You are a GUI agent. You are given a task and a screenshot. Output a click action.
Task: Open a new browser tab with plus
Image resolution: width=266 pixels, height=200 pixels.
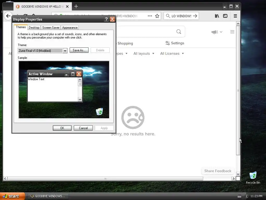click(76, 7)
